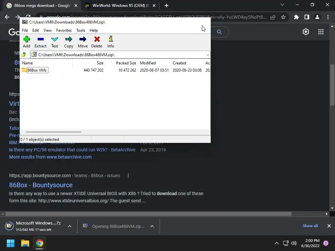Sort 7-Zip list by Created column
Image resolution: width=335 pixels, height=251 pixels.
pyautogui.click(x=187, y=63)
